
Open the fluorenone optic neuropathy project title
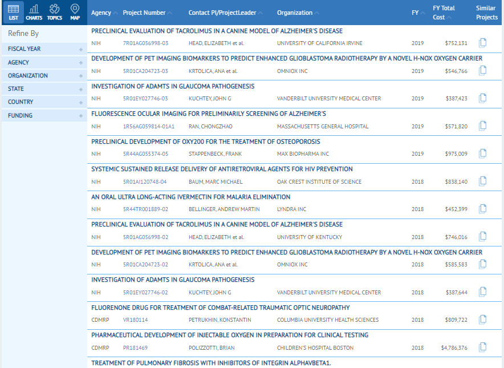pyautogui.click(x=221, y=308)
